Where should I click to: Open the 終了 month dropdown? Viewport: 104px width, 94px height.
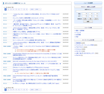[x=90, y=16]
